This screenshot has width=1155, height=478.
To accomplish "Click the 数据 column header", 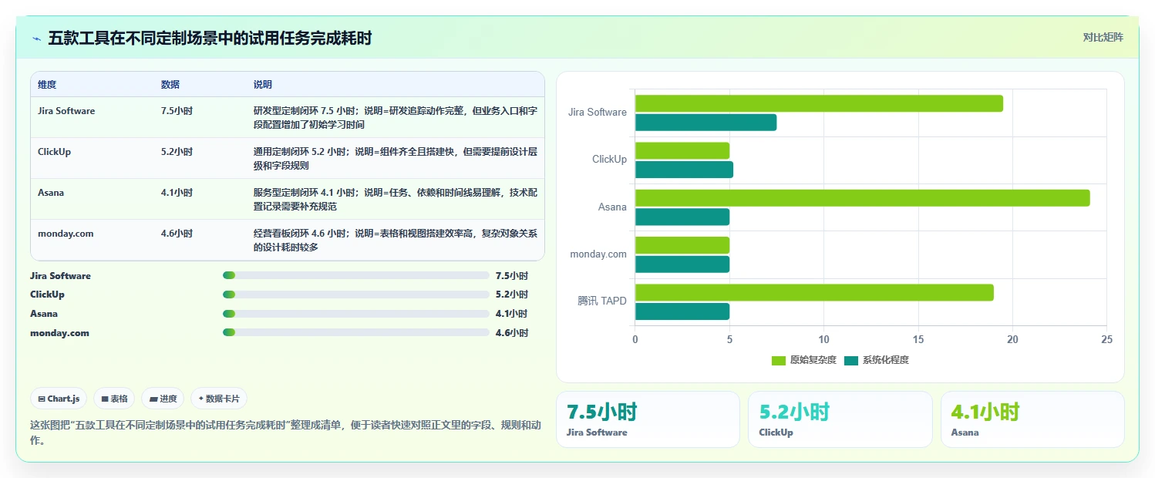I will [170, 84].
